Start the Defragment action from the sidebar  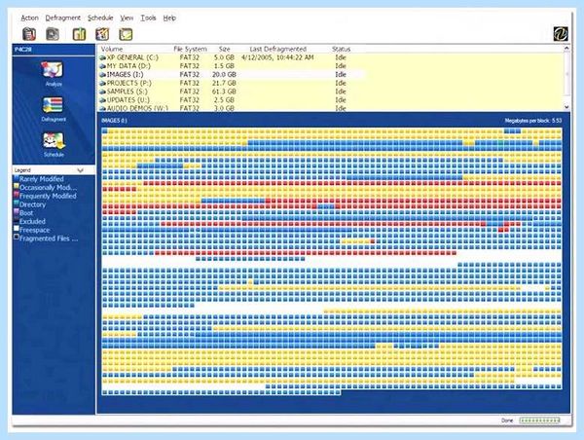tap(53, 105)
